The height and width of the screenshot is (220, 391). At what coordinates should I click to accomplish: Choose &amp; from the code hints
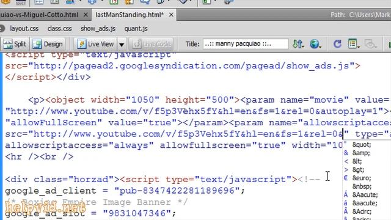tap(361, 153)
